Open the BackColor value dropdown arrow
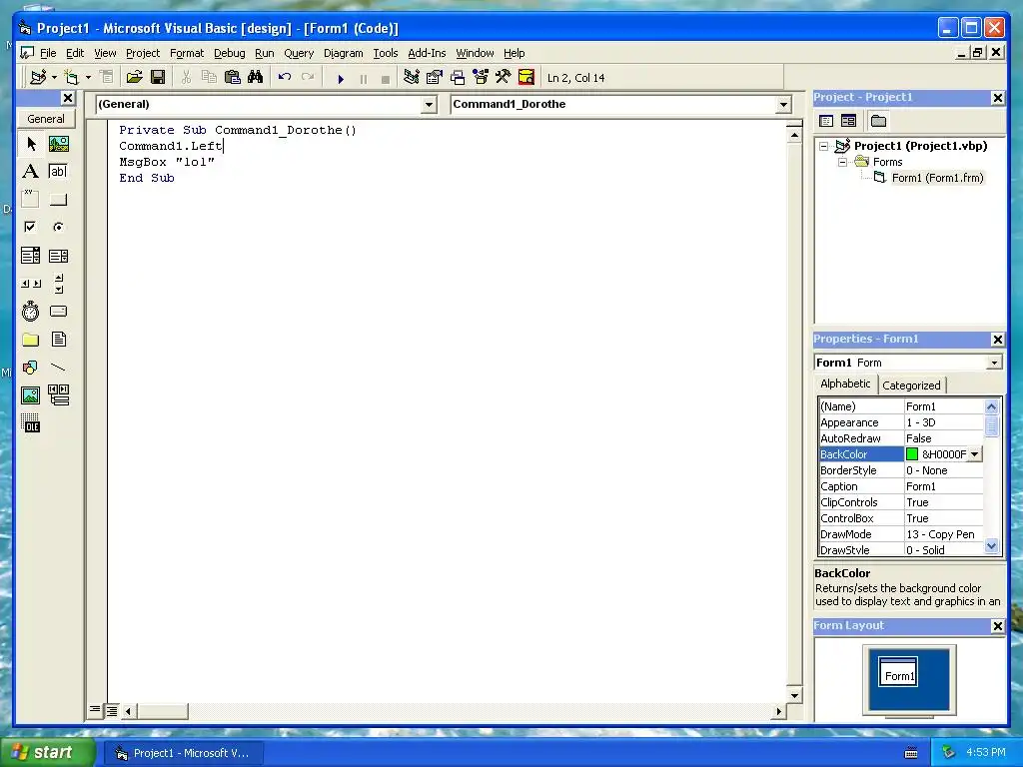This screenshot has width=1023, height=767. tap(975, 454)
